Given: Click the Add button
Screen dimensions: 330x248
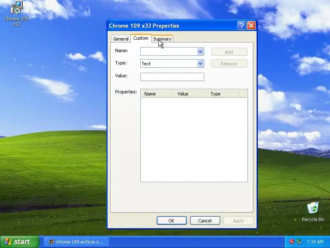Looking at the screenshot, I should tap(229, 52).
